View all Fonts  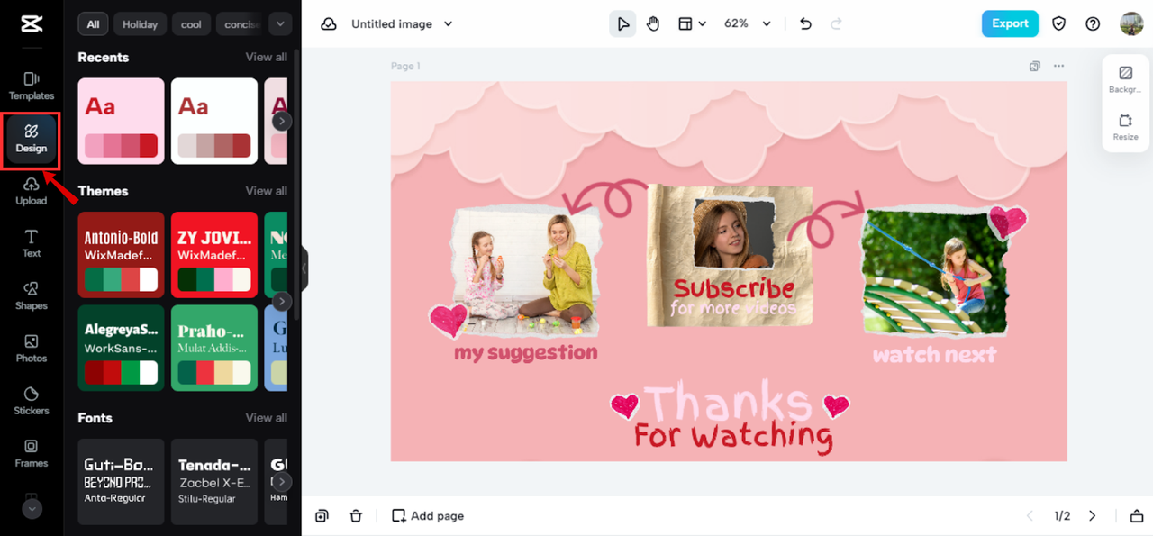(x=267, y=418)
